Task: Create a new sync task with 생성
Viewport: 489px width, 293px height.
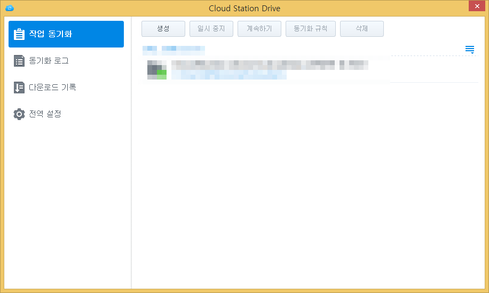Action: [x=163, y=29]
